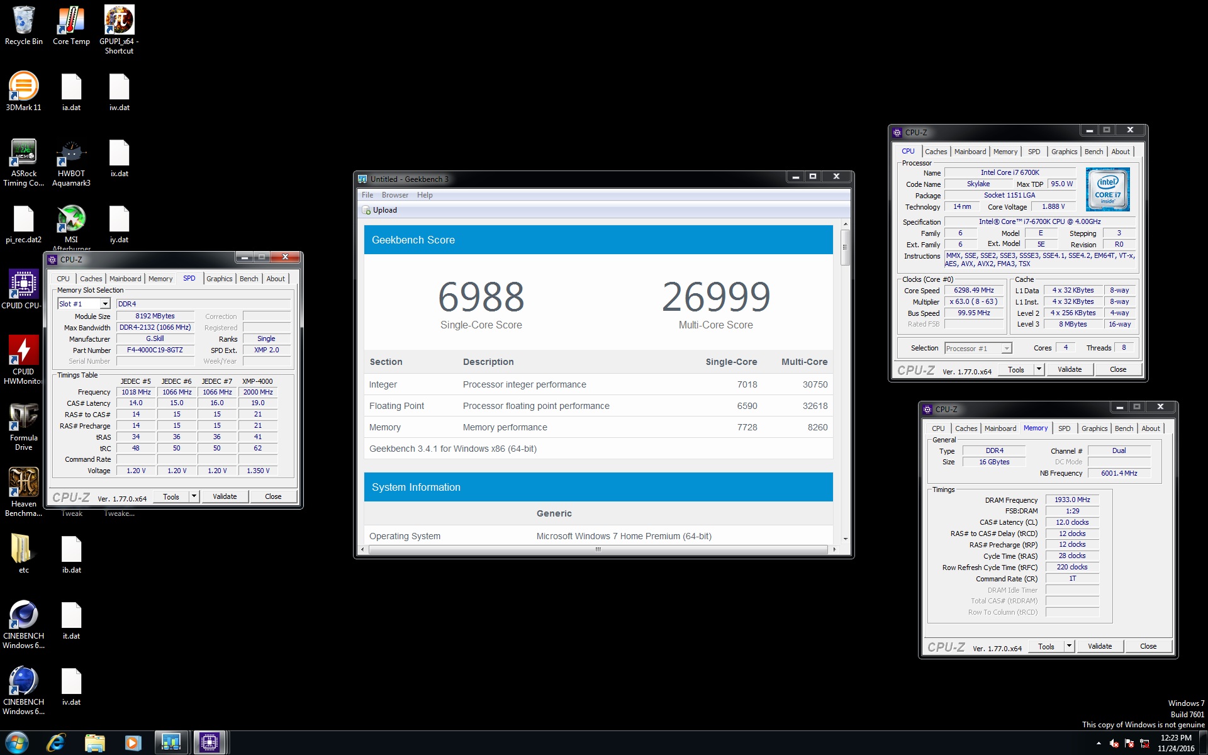Click Part Number field F4-4000C19-8GTZ
Image resolution: width=1208 pixels, height=755 pixels.
[155, 350]
